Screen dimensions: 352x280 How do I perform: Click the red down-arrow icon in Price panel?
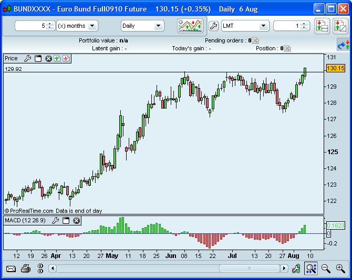[x=66, y=59]
